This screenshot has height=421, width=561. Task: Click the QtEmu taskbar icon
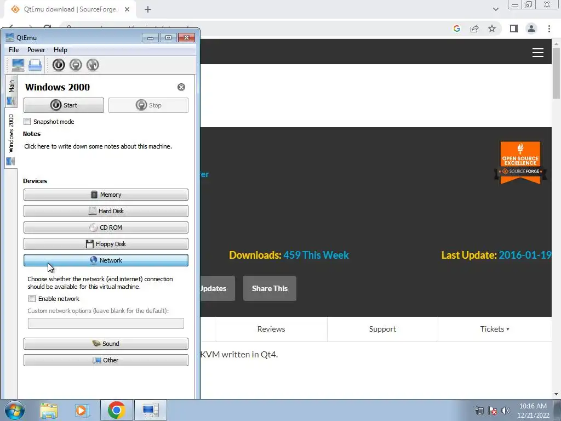pyautogui.click(x=150, y=410)
